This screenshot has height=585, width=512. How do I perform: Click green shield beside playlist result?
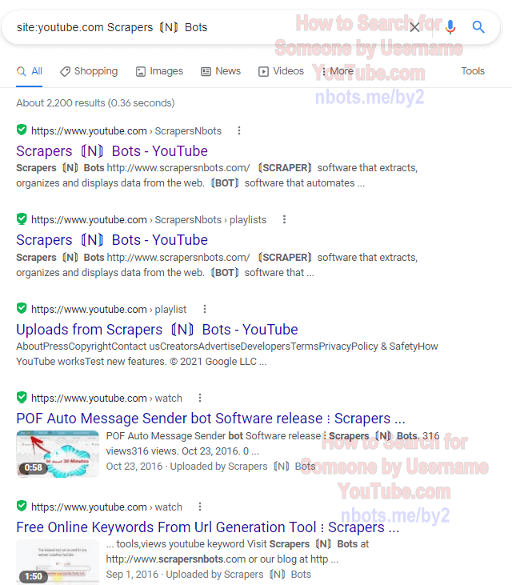[x=22, y=308]
